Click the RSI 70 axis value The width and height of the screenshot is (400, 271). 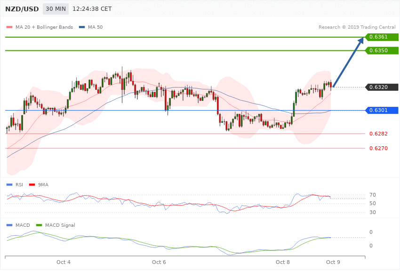(372, 195)
